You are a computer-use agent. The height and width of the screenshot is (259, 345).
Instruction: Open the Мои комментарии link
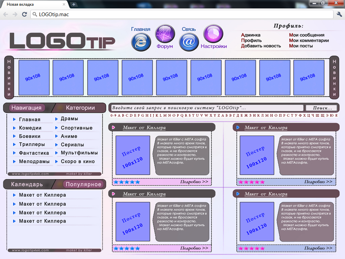(309, 40)
